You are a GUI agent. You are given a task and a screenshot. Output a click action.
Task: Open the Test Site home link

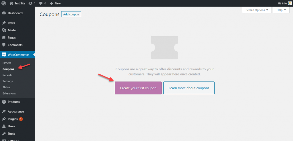(x=17, y=3)
